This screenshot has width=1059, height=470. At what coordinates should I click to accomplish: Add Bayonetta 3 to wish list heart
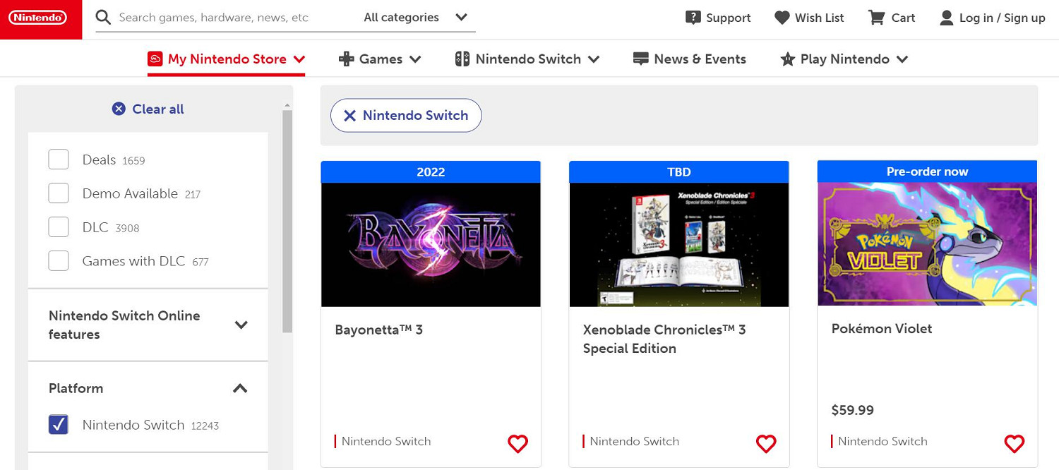coord(517,443)
